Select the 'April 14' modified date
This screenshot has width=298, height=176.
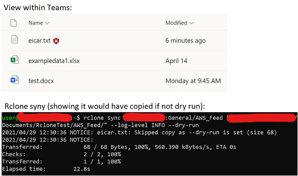tap(176, 61)
